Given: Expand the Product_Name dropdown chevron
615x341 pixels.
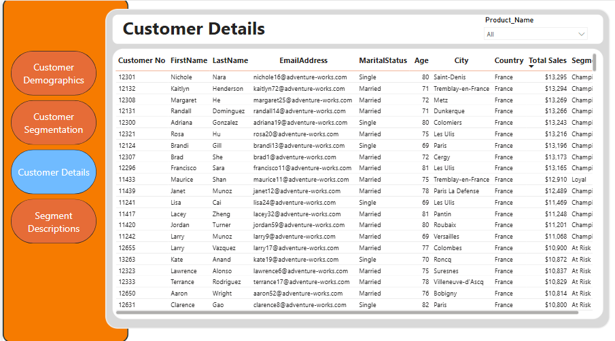Looking at the screenshot, I should [x=581, y=35].
